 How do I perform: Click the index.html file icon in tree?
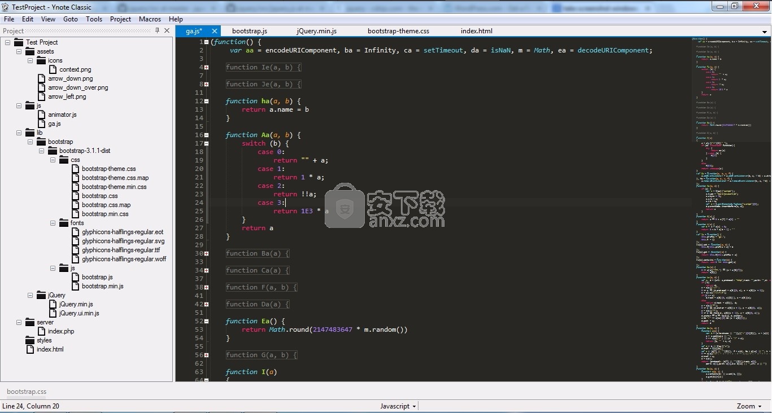tap(31, 349)
